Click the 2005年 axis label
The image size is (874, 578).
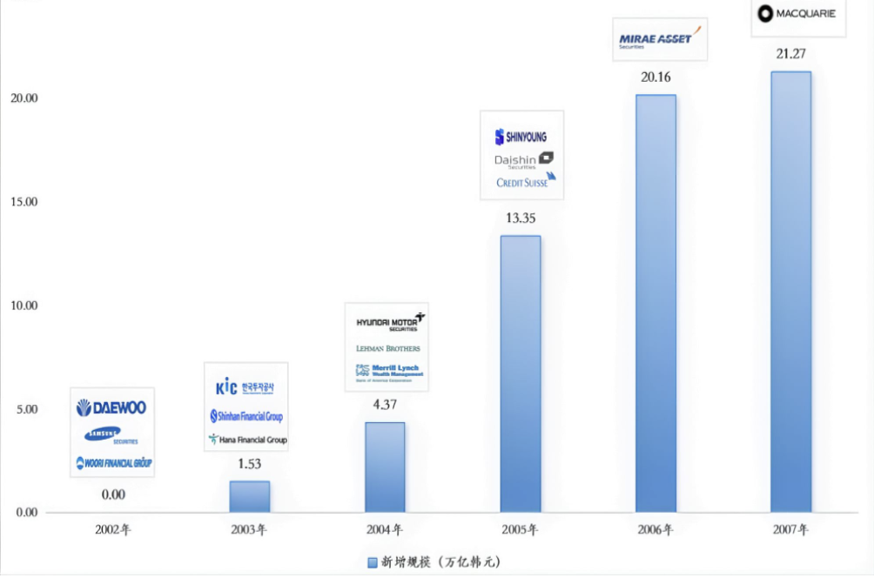(520, 529)
